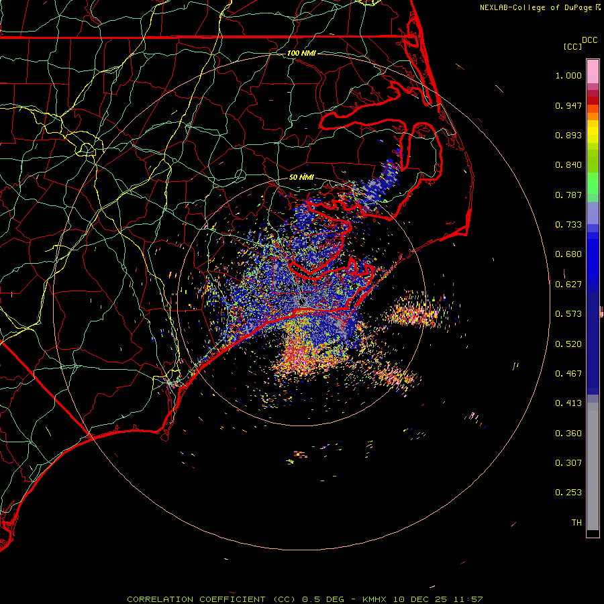The width and height of the screenshot is (604, 604).
Task: Pick the periwinkle segment near 0.733
Action: pyautogui.click(x=593, y=213)
